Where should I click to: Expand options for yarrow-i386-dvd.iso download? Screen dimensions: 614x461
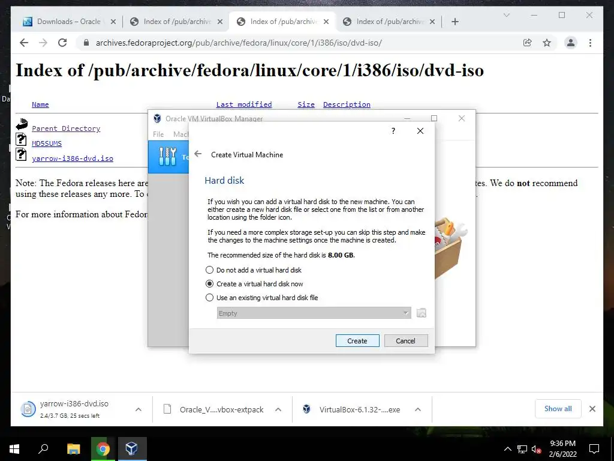139,409
